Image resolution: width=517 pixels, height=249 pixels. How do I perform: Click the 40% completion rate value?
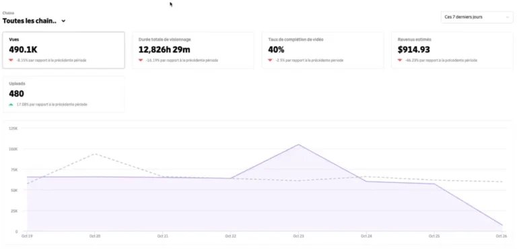tap(276, 50)
